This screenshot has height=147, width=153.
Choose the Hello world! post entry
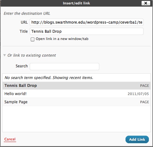[76, 94]
